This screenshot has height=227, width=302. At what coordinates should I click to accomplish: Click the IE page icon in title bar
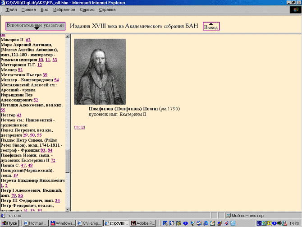pyautogui.click(x=4, y=3)
